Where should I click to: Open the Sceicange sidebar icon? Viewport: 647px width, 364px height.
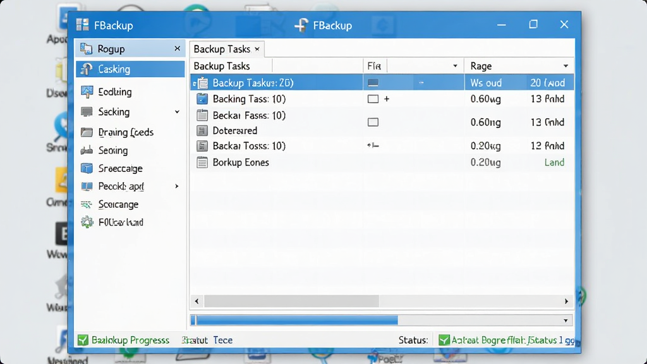point(86,204)
